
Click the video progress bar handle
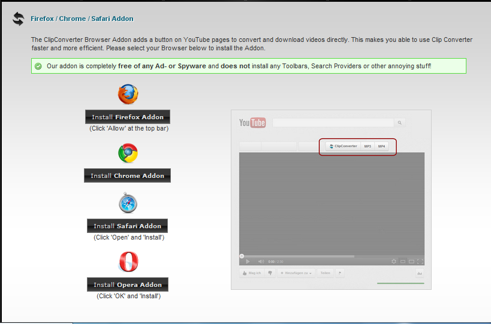[x=242, y=256]
